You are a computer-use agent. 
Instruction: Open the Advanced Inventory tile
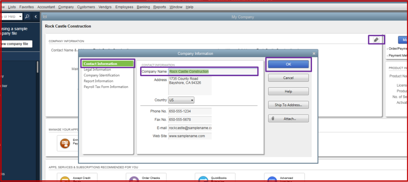tap(284, 178)
